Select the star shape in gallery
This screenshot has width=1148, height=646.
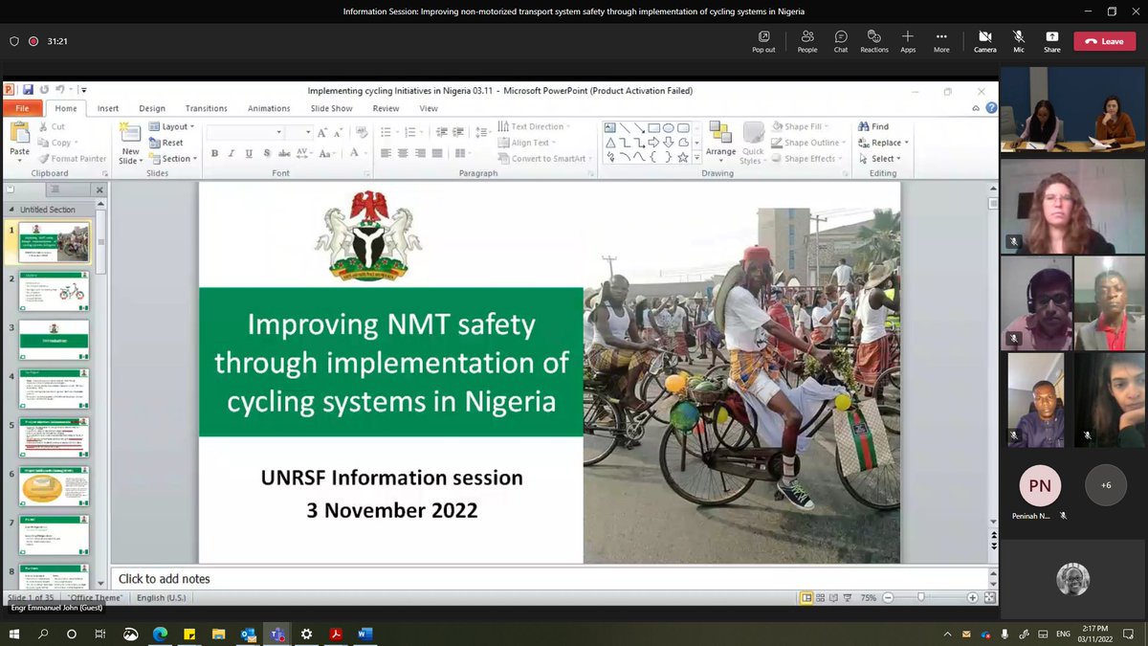(x=683, y=158)
